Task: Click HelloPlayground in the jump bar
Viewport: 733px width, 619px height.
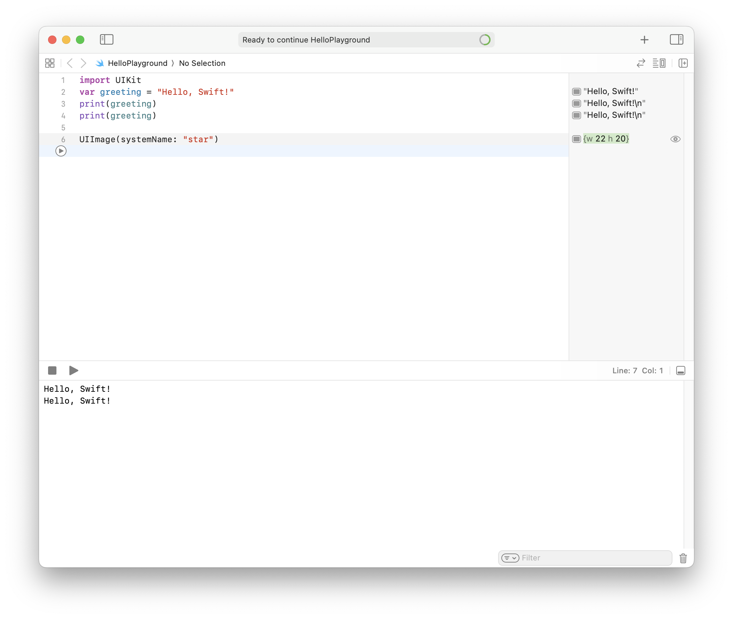Action: [x=138, y=63]
